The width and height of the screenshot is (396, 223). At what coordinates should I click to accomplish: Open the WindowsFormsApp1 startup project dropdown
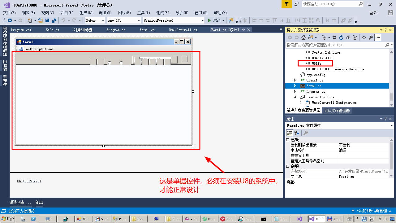pos(203,20)
